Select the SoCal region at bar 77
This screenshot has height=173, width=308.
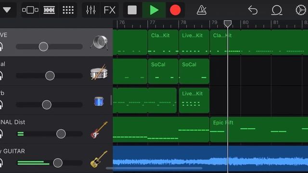[x=163, y=71]
